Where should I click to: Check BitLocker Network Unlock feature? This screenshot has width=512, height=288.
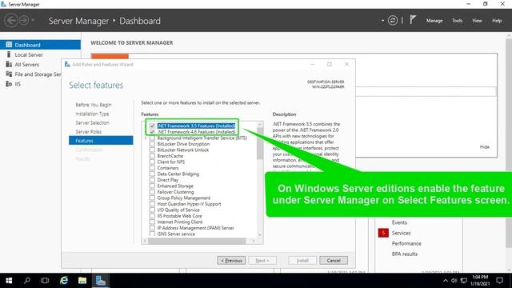[152, 150]
